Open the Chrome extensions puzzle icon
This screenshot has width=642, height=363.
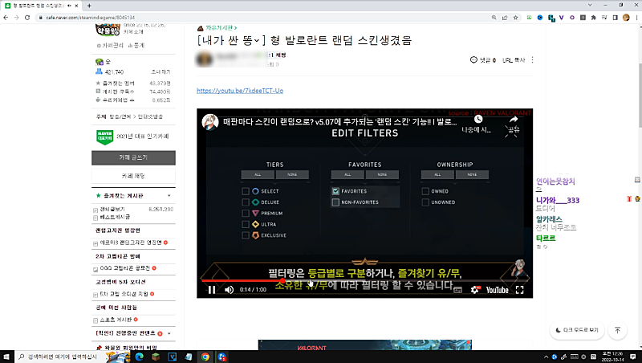tap(594, 18)
